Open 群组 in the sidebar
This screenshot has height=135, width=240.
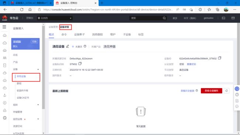(19, 83)
